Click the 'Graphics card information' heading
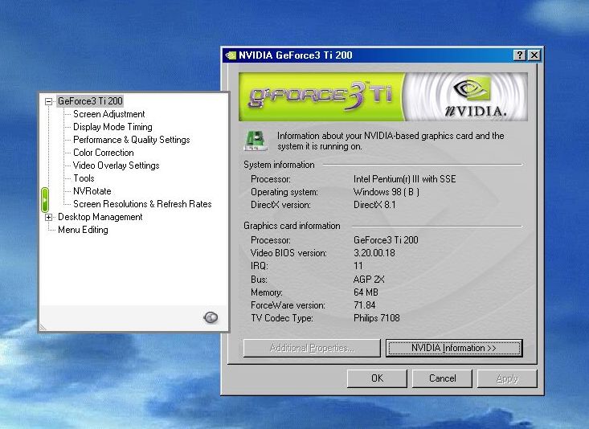 (x=292, y=226)
